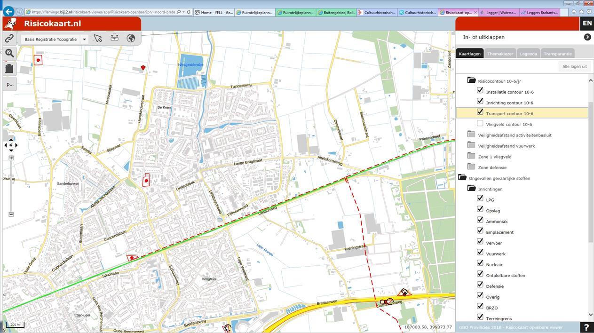Uncheck Inrichting contour 10-6 layer

coord(480,102)
